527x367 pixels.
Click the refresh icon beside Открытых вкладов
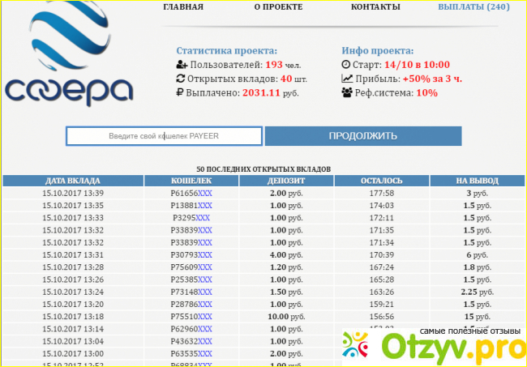pos(181,79)
